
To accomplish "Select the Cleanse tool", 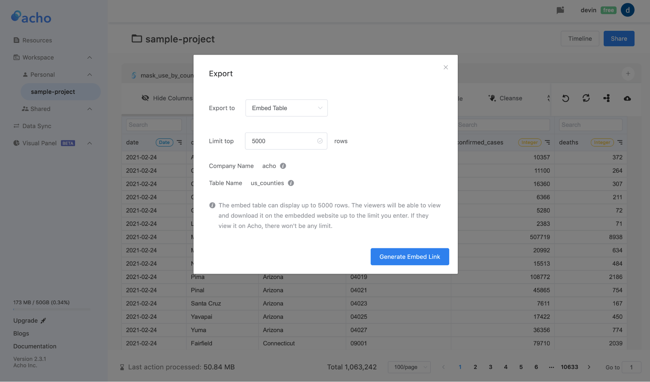I will click(x=505, y=98).
